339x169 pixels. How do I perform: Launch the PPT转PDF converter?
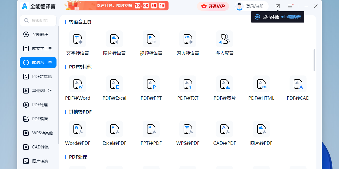point(151,133)
